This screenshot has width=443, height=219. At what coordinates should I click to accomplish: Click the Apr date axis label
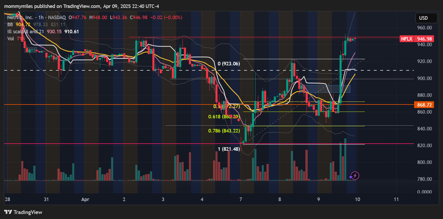pyautogui.click(x=85, y=200)
